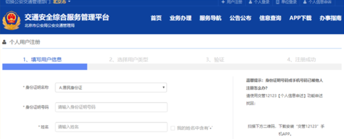Viewport: 344px width, 139px height.
Task: Open the 信息查询 menu
Action: click(x=270, y=18)
